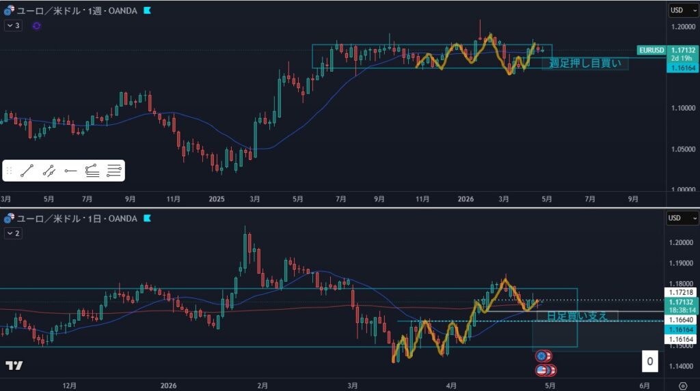This screenshot has width=700, height=391.
Task: Select the trend line drawing tool
Action: (x=27, y=171)
